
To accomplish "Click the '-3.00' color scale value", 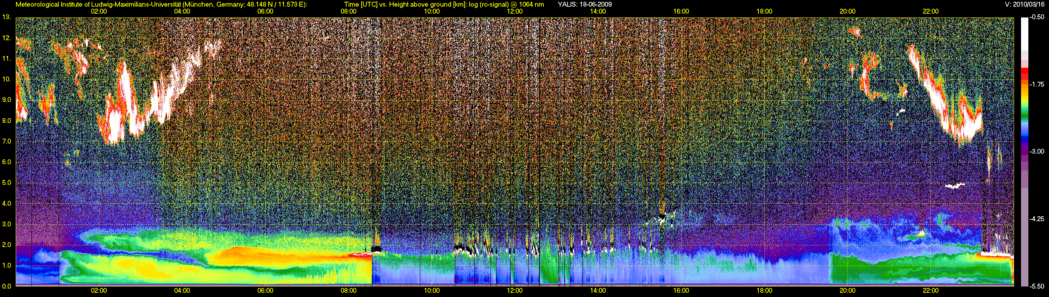I will point(1037,151).
